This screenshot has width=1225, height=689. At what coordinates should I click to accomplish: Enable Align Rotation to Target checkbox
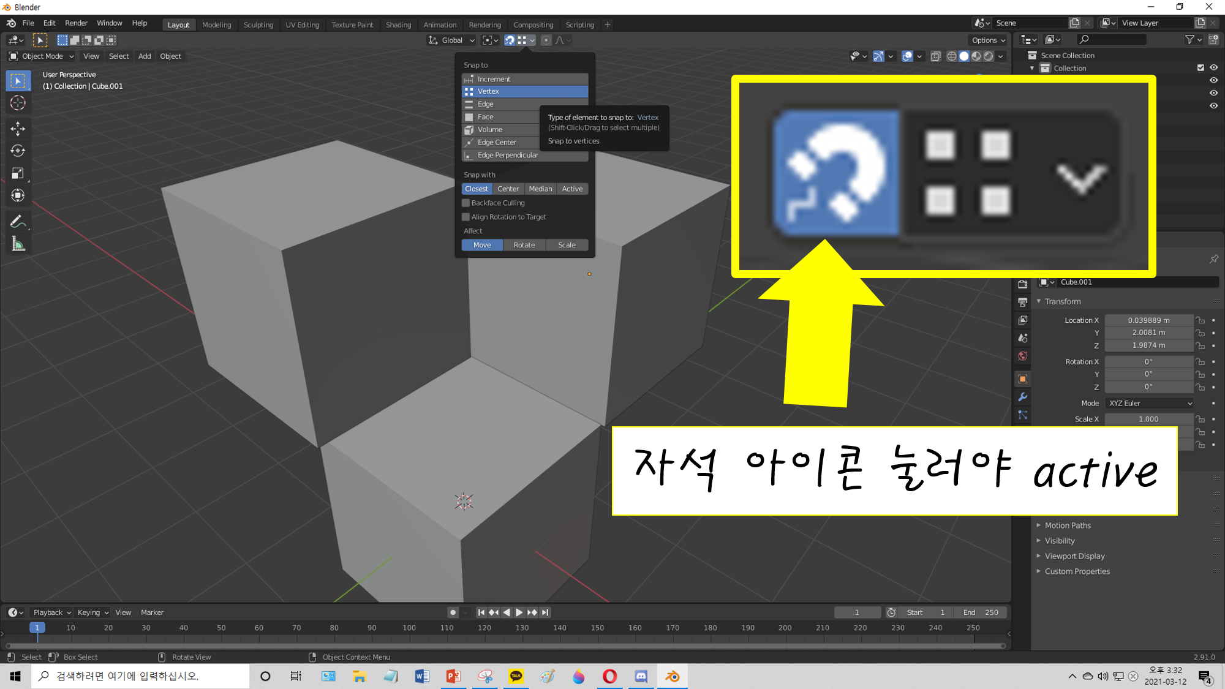click(x=466, y=217)
